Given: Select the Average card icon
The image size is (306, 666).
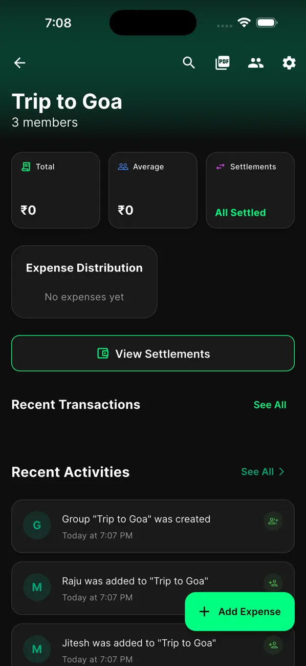Looking at the screenshot, I should [122, 167].
